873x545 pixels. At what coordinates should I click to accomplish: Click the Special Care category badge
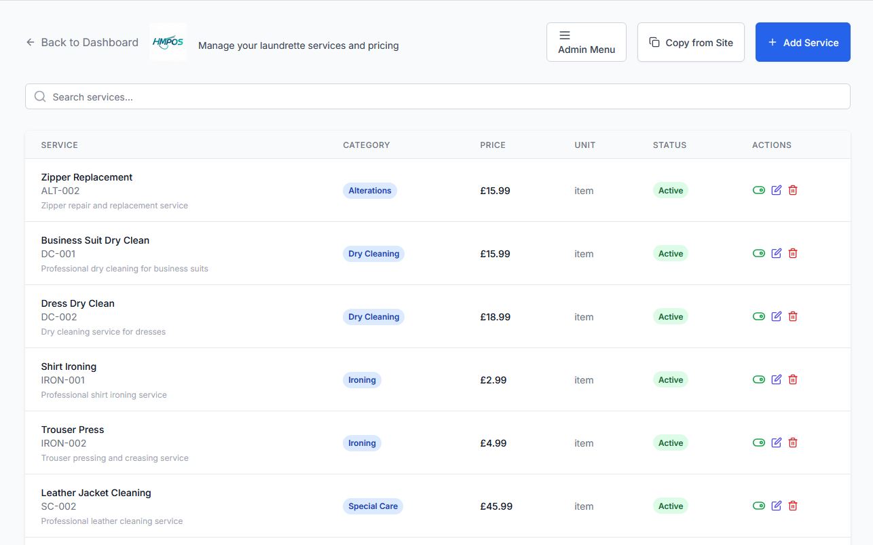373,506
